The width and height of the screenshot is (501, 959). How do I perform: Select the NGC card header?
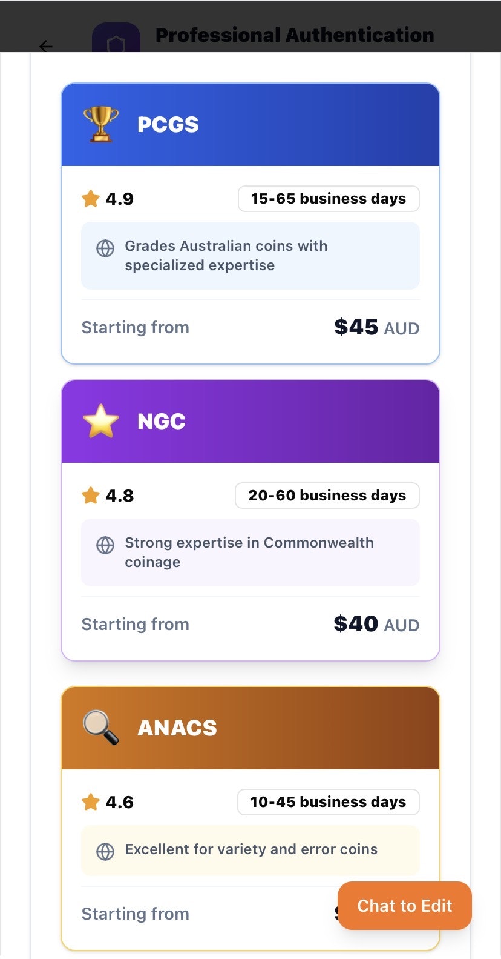tap(250, 422)
